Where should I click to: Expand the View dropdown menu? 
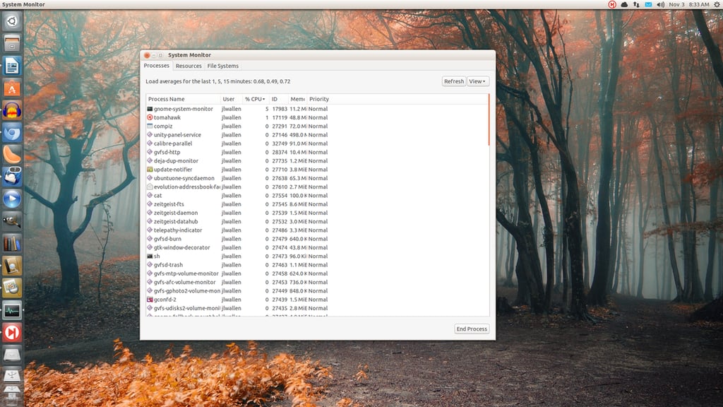[477, 81]
